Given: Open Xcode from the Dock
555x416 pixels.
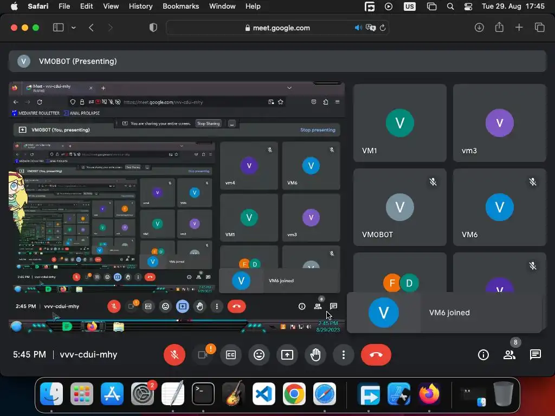Looking at the screenshot, I should tap(399, 394).
